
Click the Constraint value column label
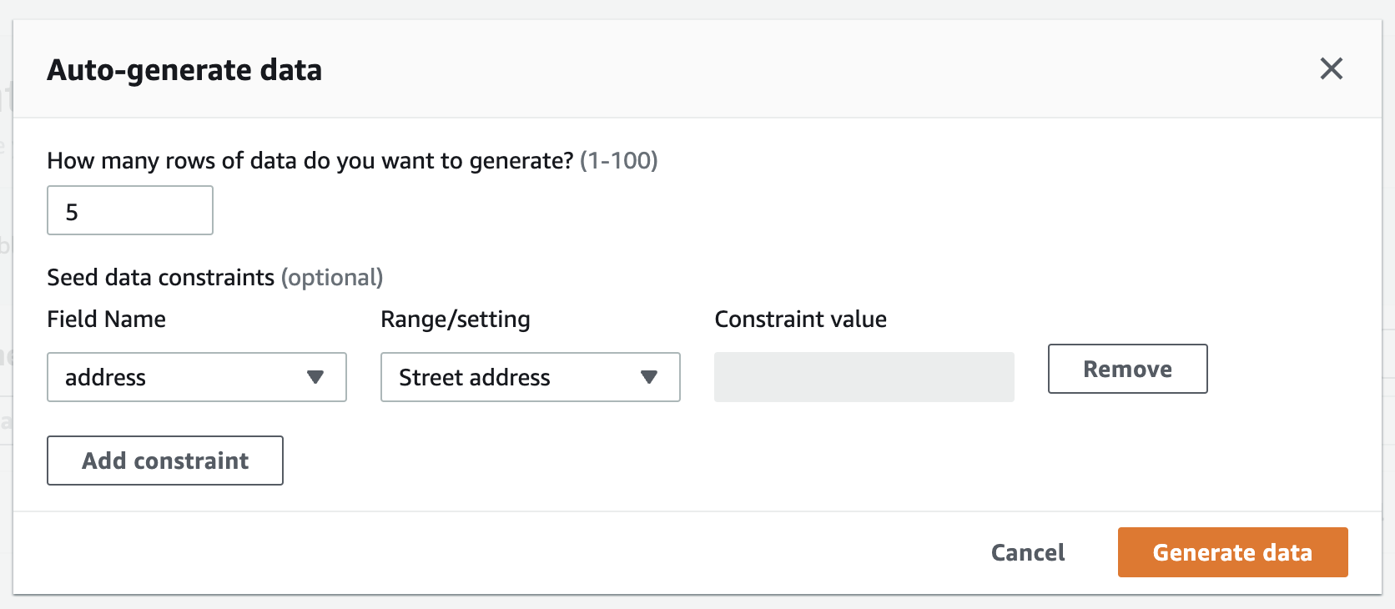click(801, 319)
